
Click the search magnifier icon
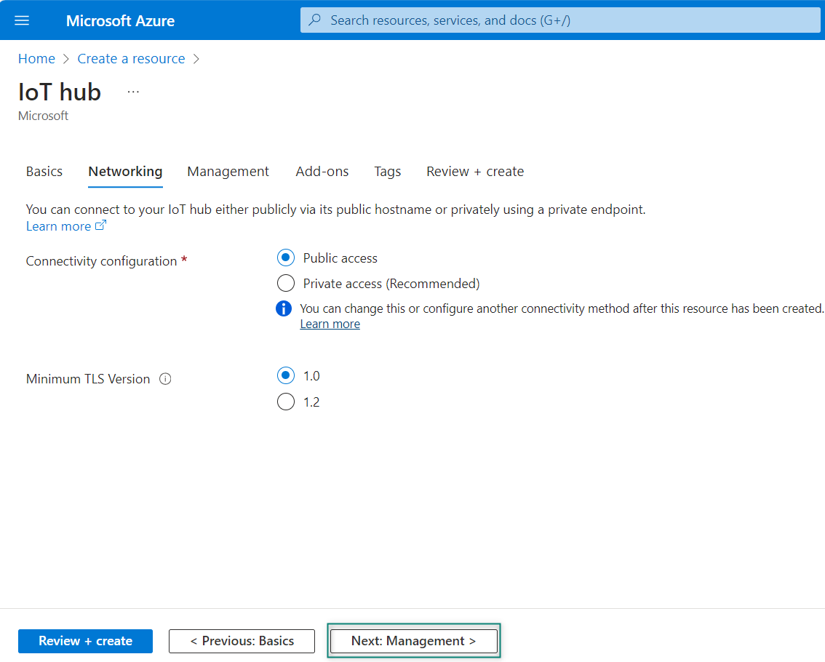tap(315, 20)
